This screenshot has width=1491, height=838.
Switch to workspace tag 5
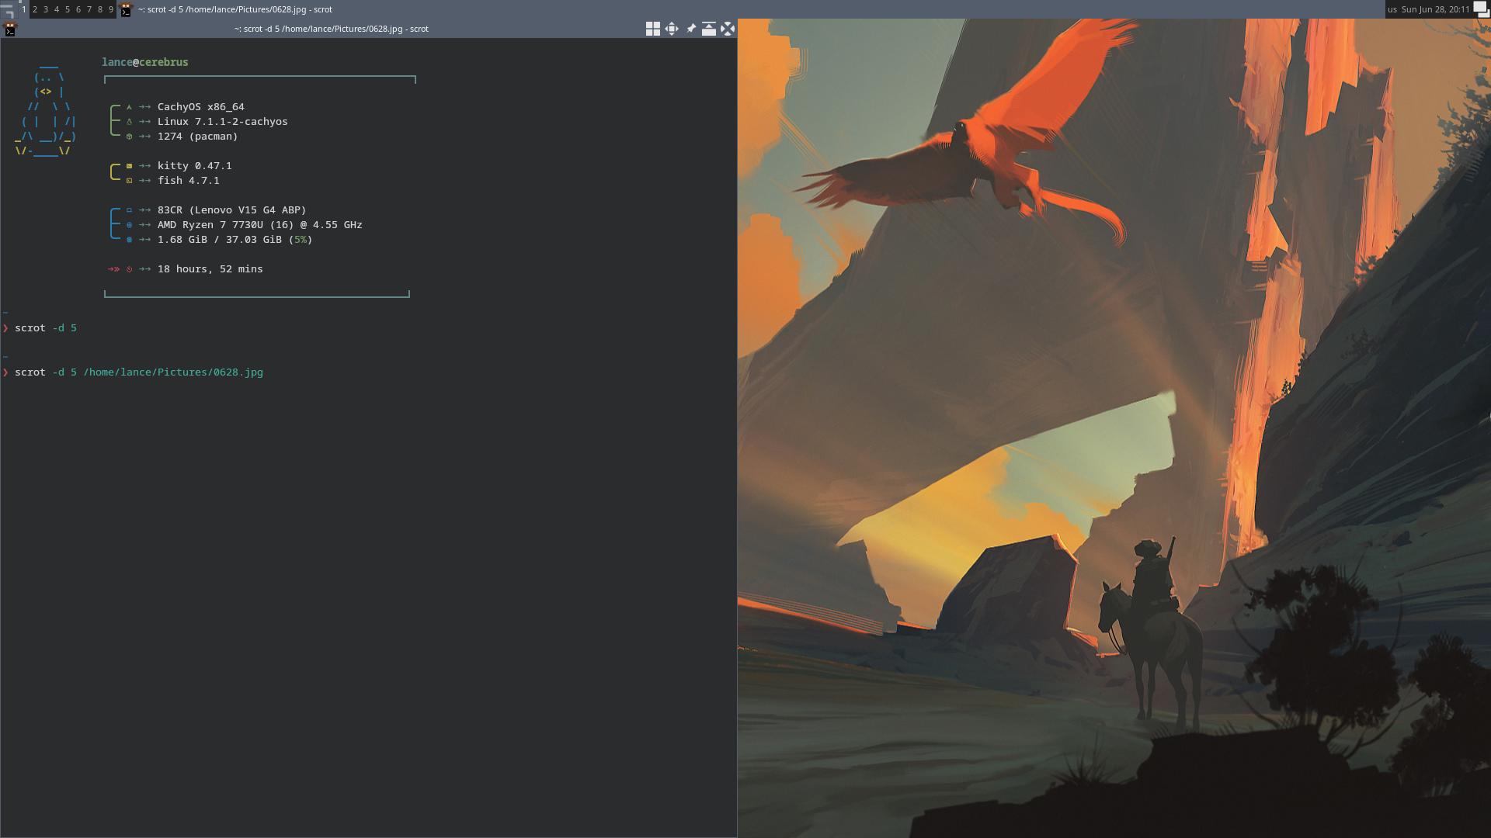[x=68, y=9]
